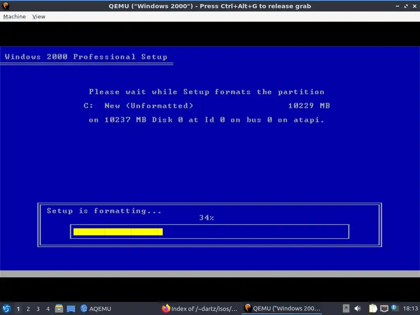This screenshot has height=315, width=420.
Task: Maximize the QEMU window
Action: pos(406,6)
